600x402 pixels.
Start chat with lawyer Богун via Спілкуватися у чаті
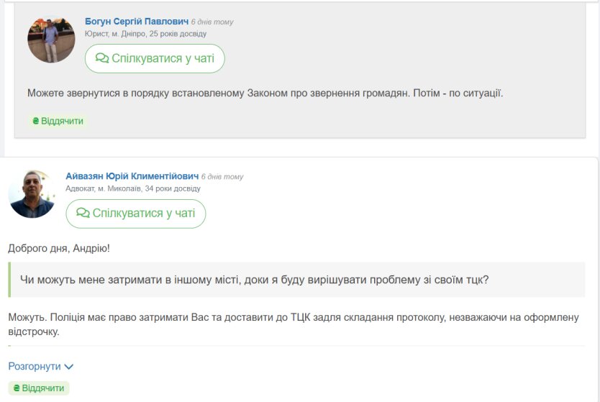click(155, 58)
